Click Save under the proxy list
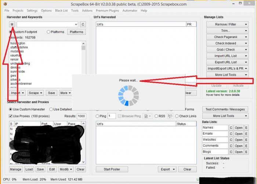 pyautogui.click(x=40, y=169)
